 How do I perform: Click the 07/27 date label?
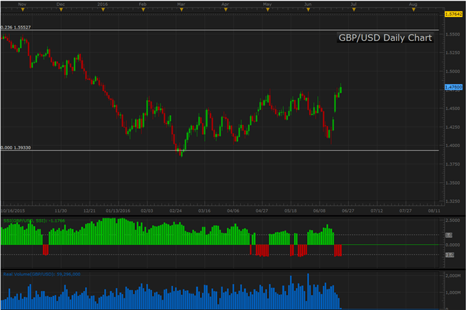[406, 211]
